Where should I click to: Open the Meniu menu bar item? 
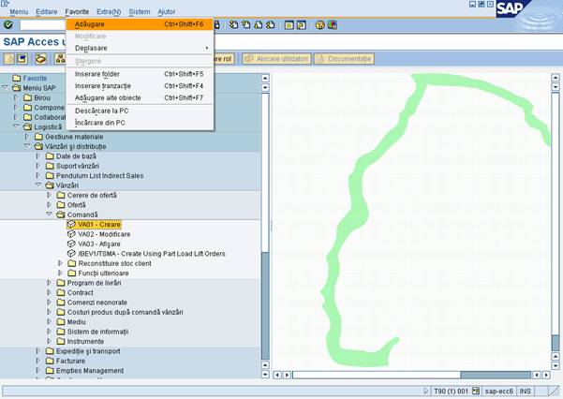pyautogui.click(x=19, y=12)
